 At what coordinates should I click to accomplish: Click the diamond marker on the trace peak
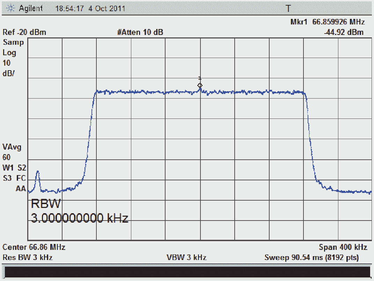[200, 85]
